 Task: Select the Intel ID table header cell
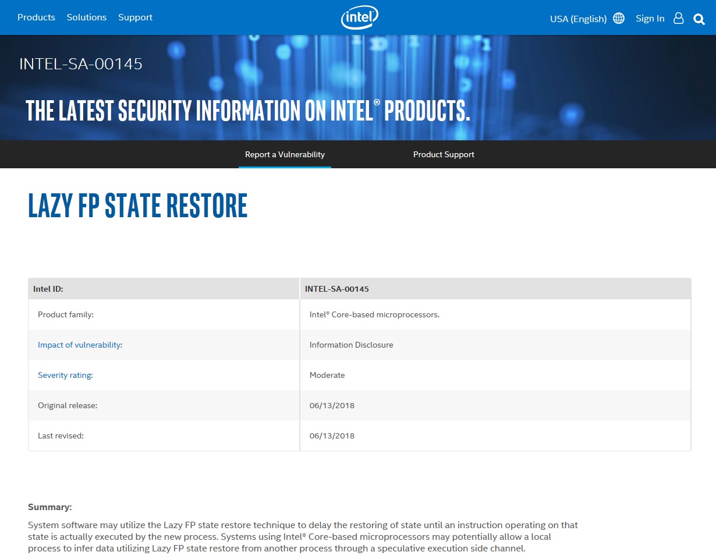pyautogui.click(x=47, y=288)
